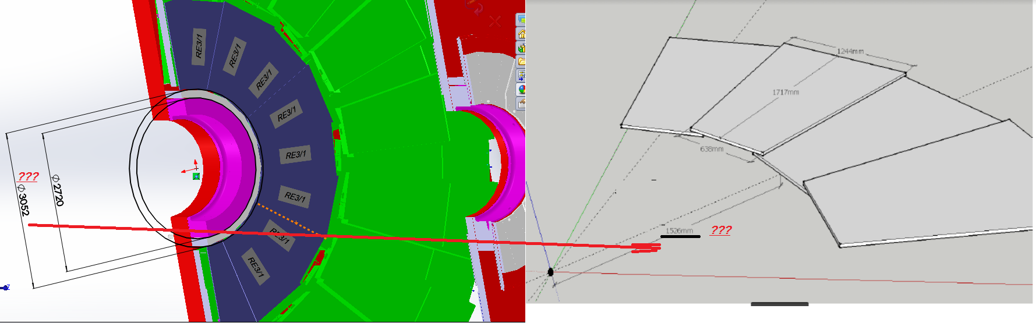Click the 638mm dimension label
This screenshot has width=1036, height=323.
[x=712, y=150]
